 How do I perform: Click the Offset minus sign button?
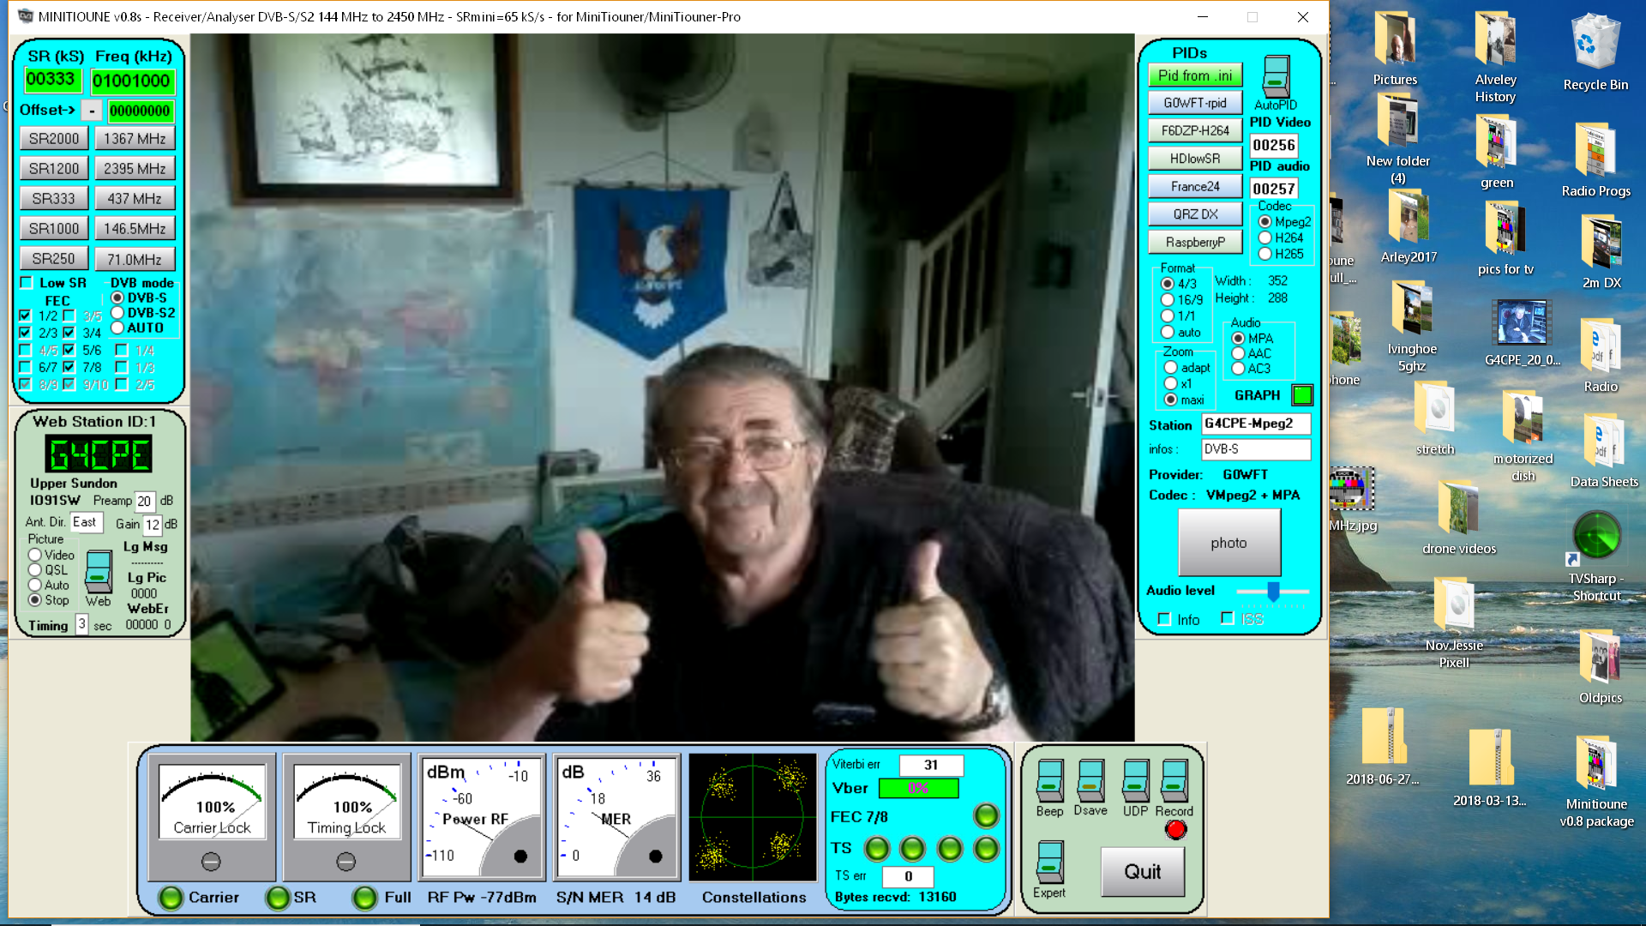(92, 111)
